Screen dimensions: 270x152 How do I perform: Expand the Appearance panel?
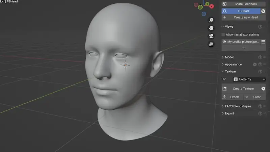pos(222,65)
